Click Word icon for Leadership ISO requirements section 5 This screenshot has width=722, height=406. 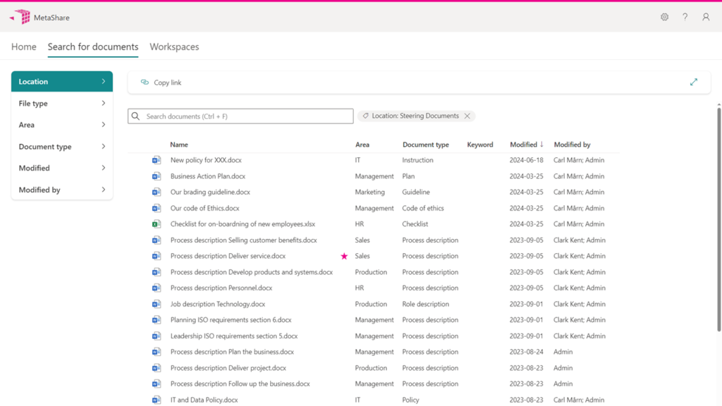(x=157, y=336)
